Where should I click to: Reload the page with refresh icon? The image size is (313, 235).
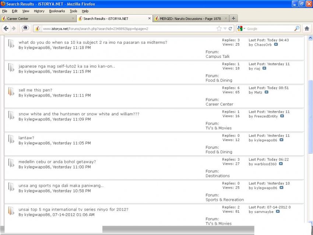point(231,28)
